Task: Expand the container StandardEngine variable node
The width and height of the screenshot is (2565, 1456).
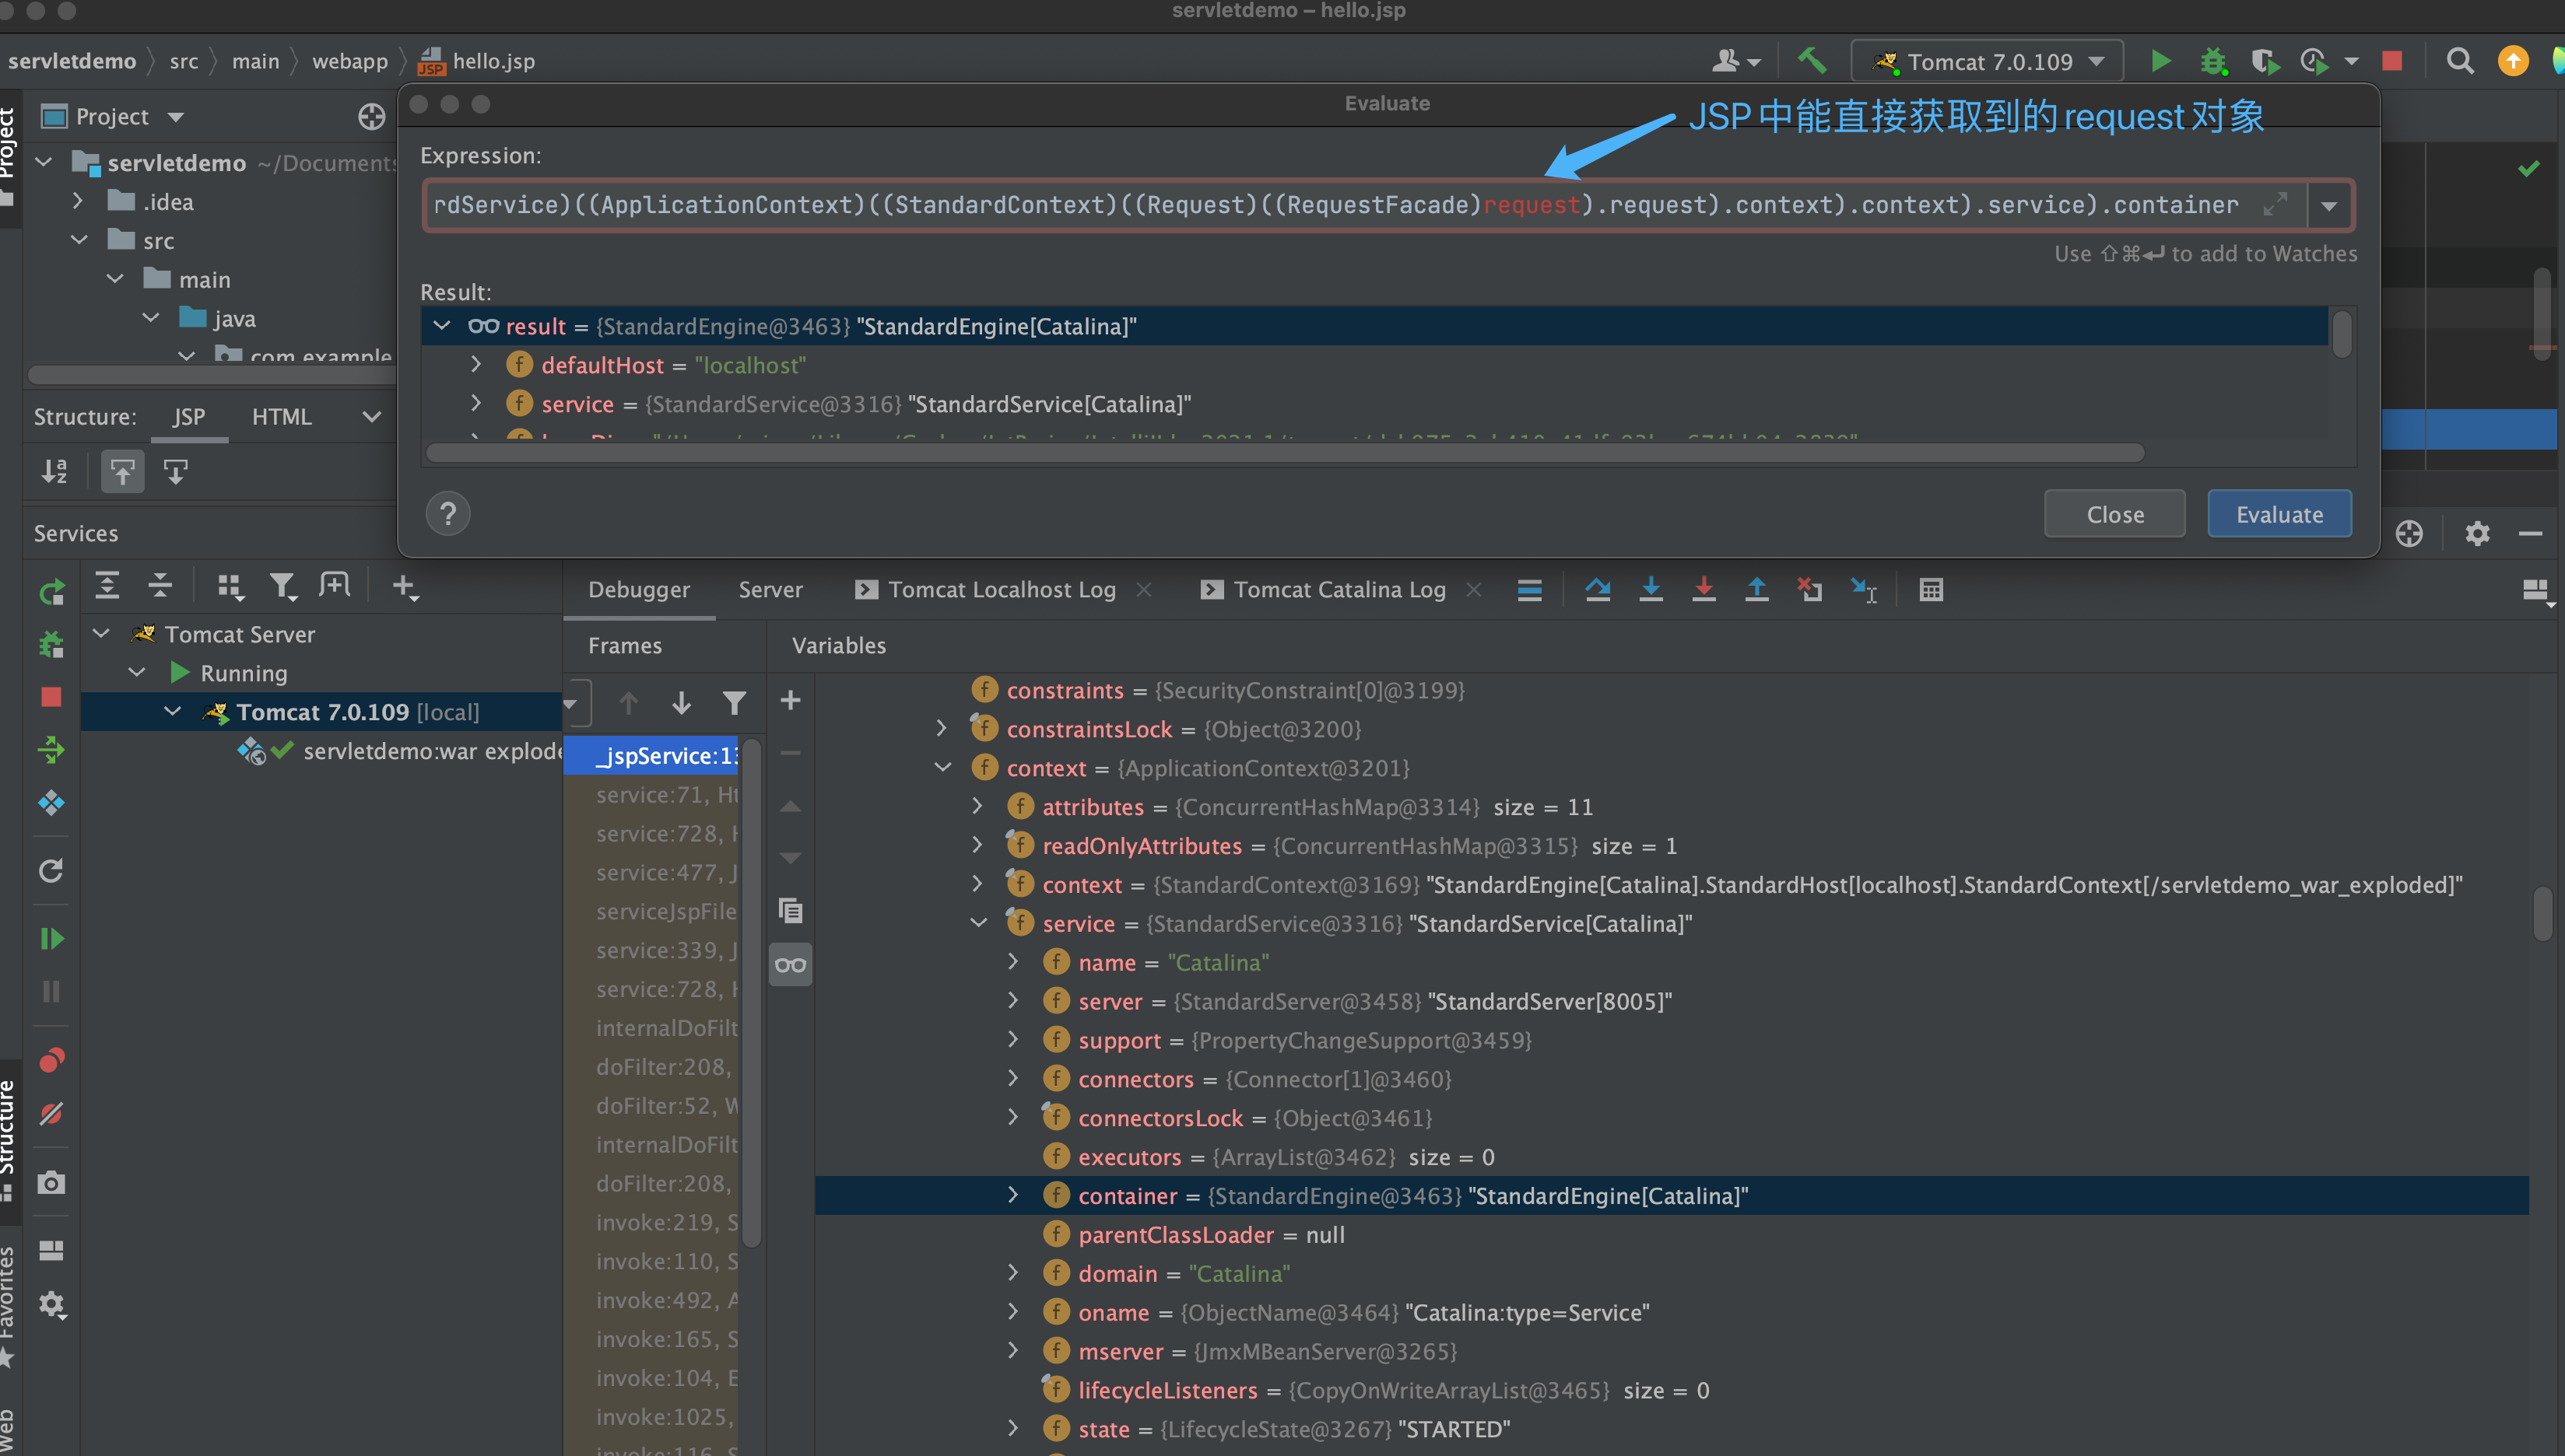Action: click(x=1012, y=1196)
